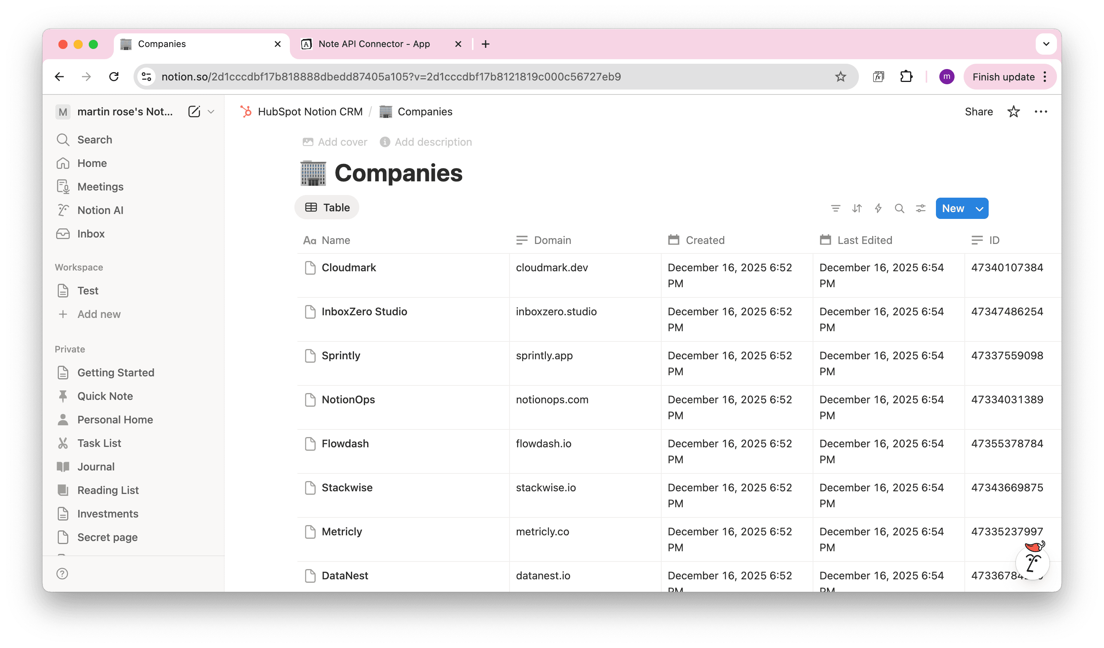Open database automations via the lightning icon
The width and height of the screenshot is (1104, 648).
click(878, 208)
